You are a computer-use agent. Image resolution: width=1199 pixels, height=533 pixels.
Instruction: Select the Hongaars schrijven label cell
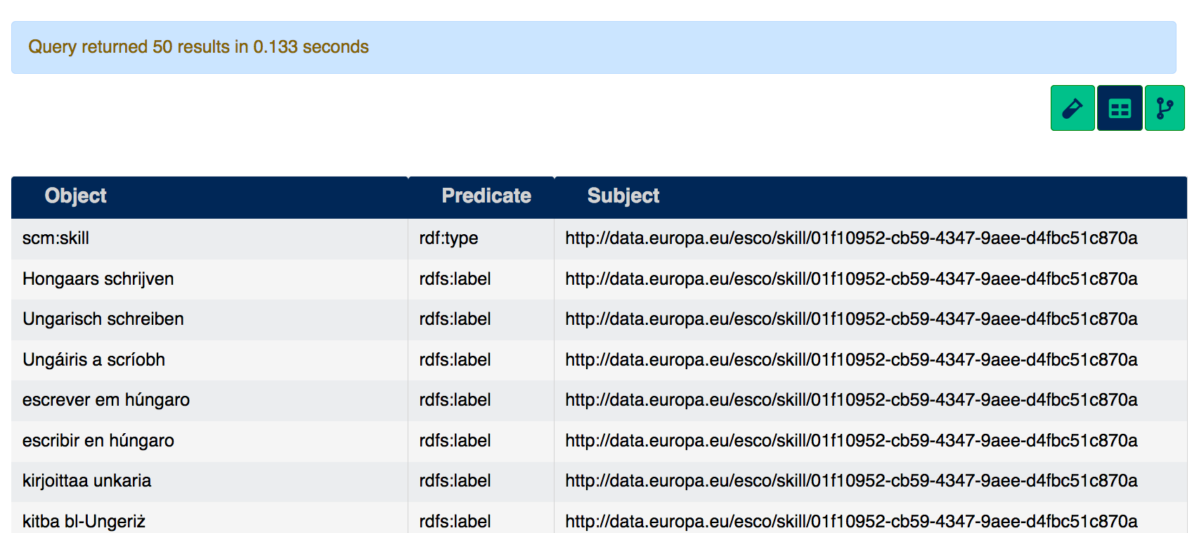98,279
